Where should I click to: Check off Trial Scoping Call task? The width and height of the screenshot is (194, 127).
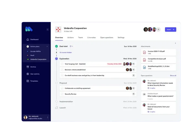point(62,64)
